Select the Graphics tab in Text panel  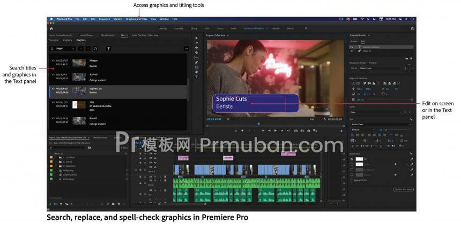(x=81, y=40)
